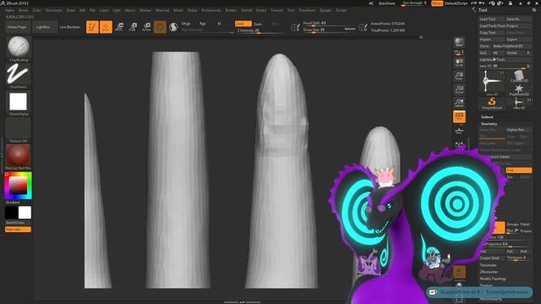This screenshot has height=304, width=541.
Task: Click the Actual size icon
Action: click(459, 90)
